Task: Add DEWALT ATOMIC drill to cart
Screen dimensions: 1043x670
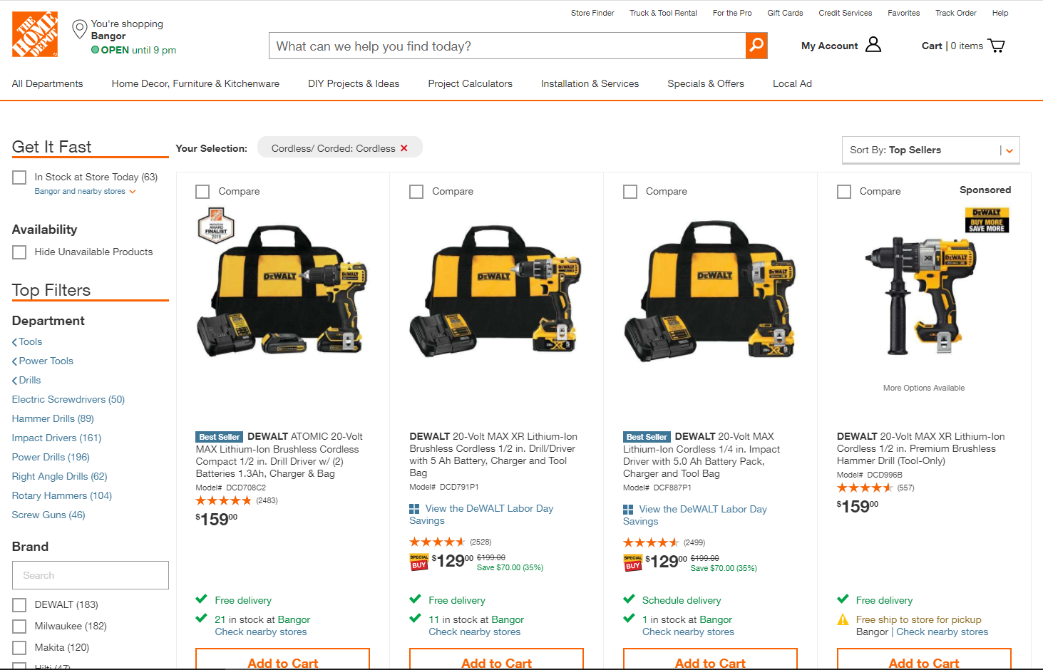Action: (283, 659)
